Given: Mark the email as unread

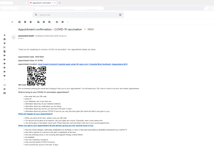Looking at the screenshot, I should pyautogui.click(x=38, y=22).
